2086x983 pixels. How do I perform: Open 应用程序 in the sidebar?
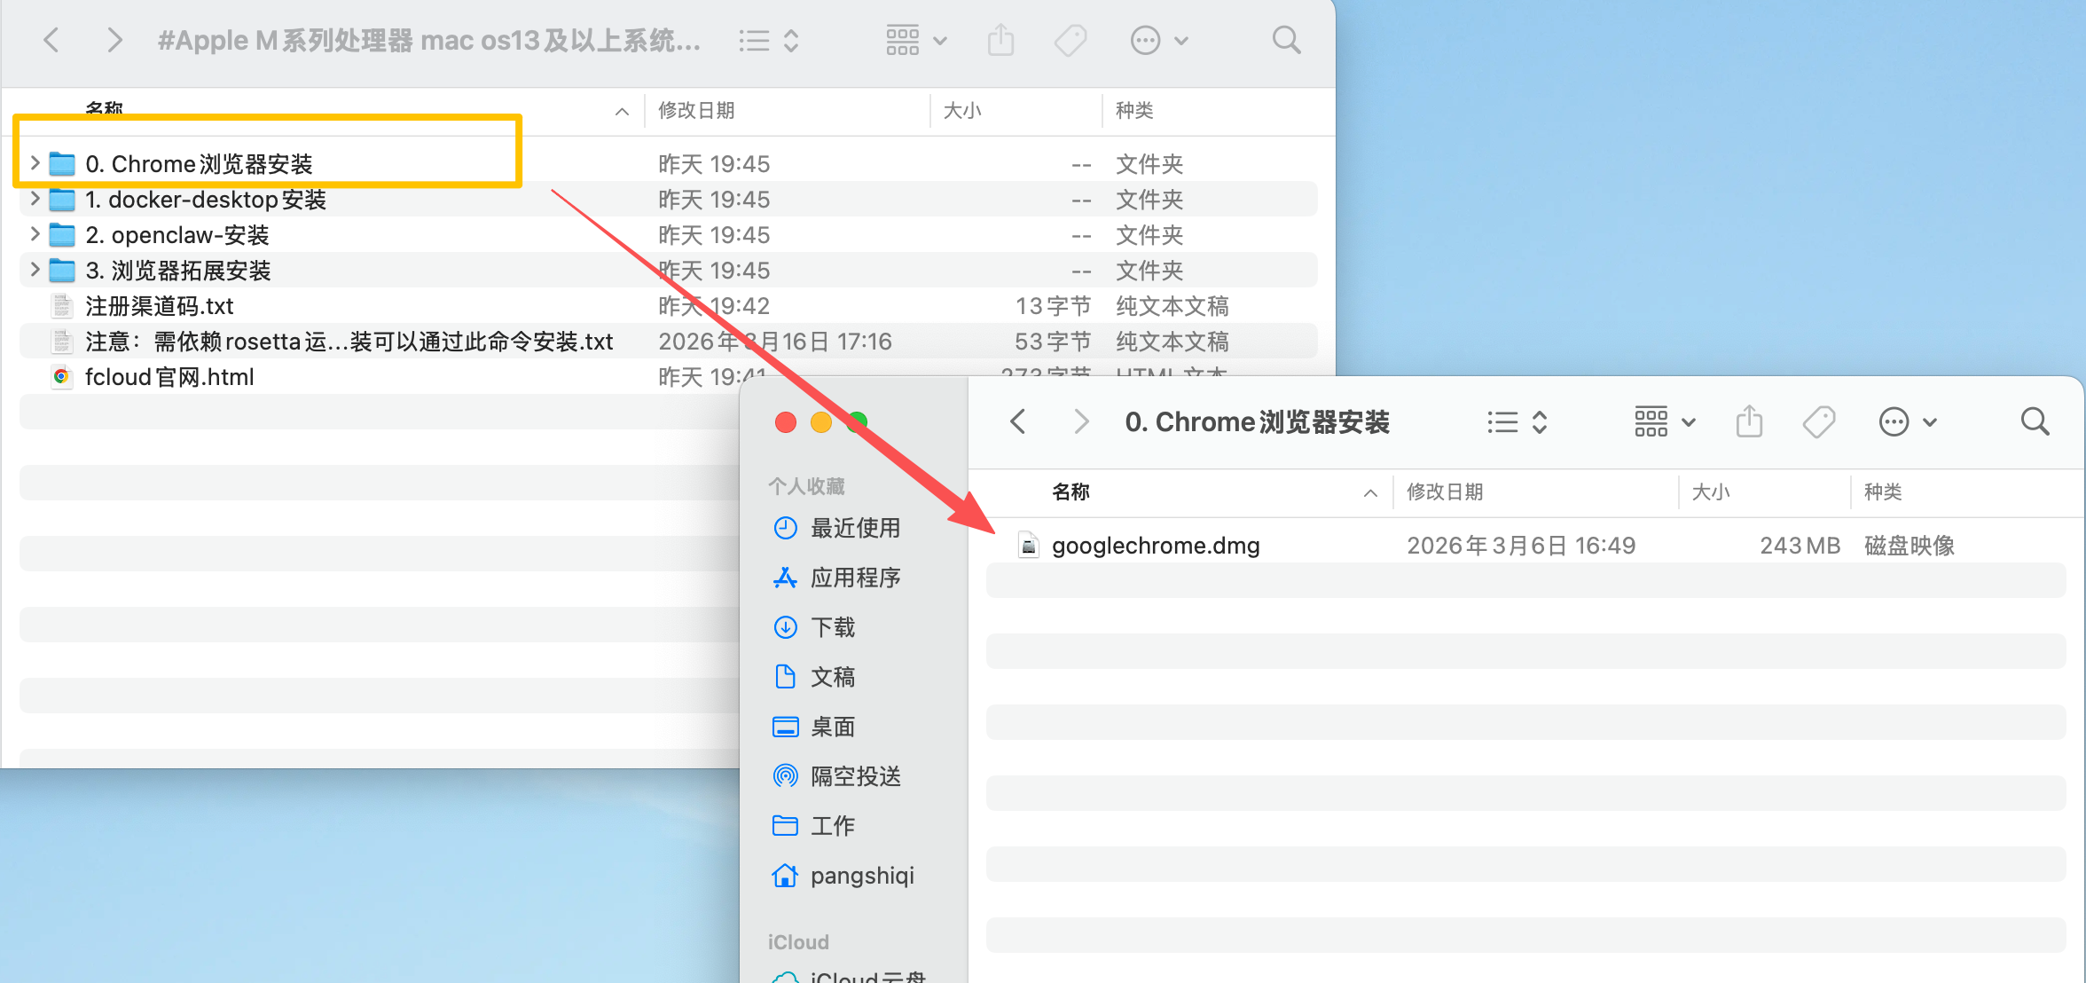tap(855, 578)
